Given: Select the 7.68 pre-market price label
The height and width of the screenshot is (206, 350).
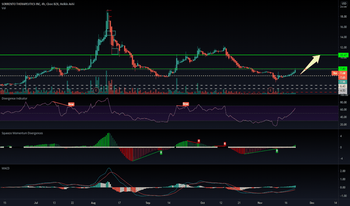Looking at the screenshot, I should pyautogui.click(x=343, y=73).
